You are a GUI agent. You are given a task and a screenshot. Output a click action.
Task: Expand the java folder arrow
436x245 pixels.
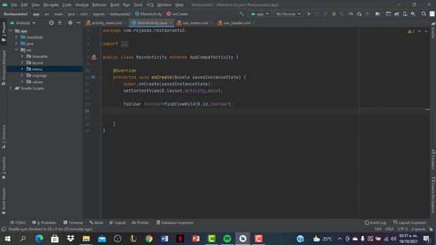click(x=16, y=44)
